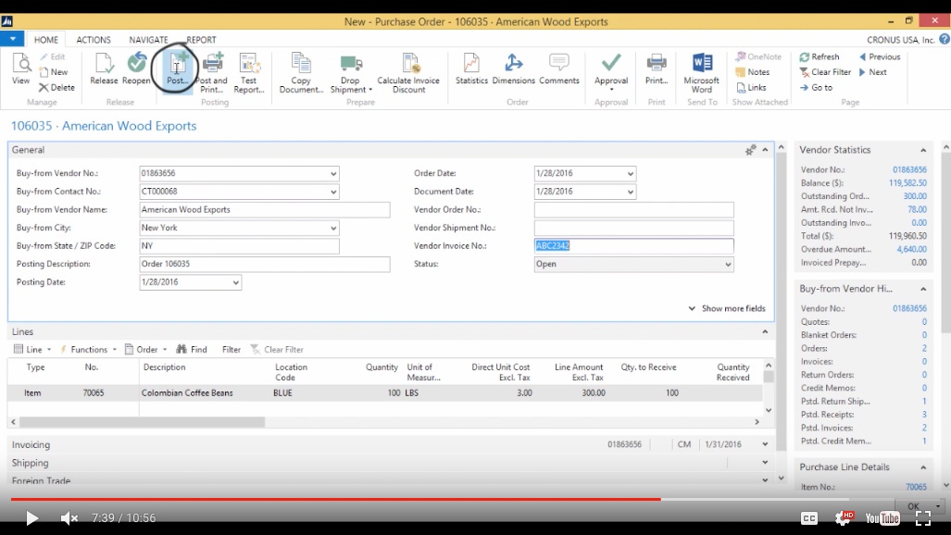Unmute the video sound
Screen dimensions: 951x535
(69, 518)
